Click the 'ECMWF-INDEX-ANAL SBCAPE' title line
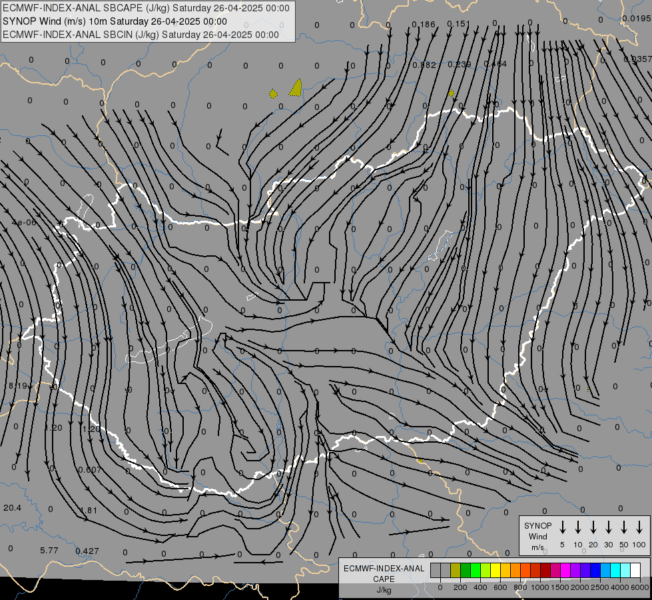Screen dimensions: 652x600 point(146,8)
